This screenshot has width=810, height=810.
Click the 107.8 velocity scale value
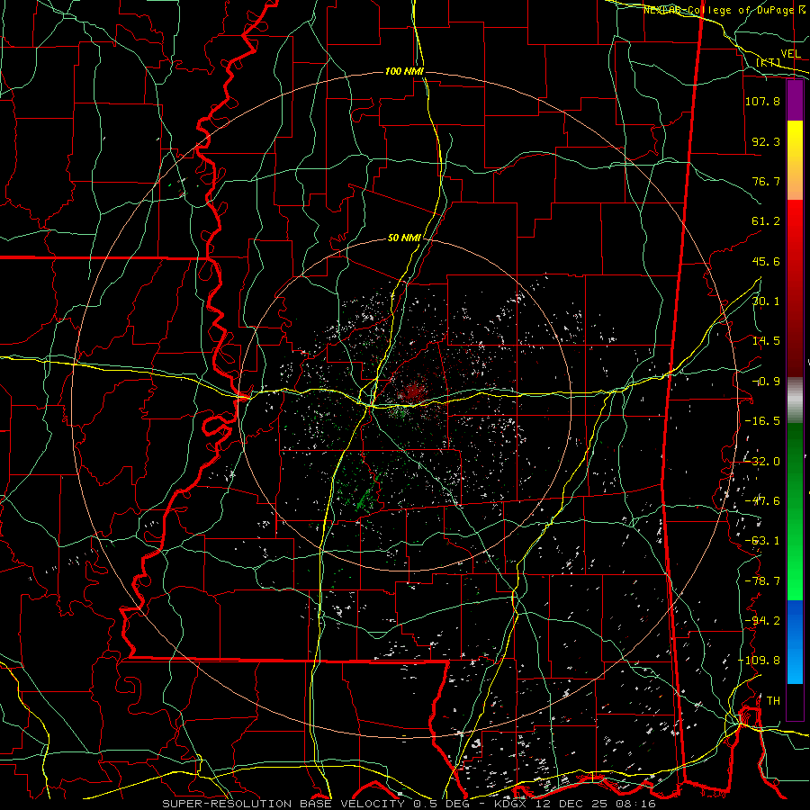[x=762, y=101]
